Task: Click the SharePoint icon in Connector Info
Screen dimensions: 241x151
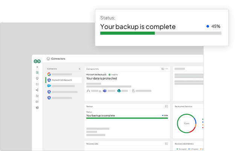Action: click(119, 91)
